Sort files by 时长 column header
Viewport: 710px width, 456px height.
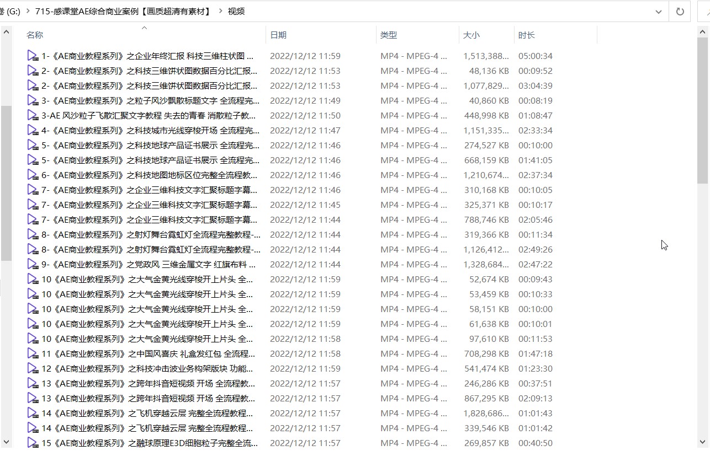(x=527, y=35)
